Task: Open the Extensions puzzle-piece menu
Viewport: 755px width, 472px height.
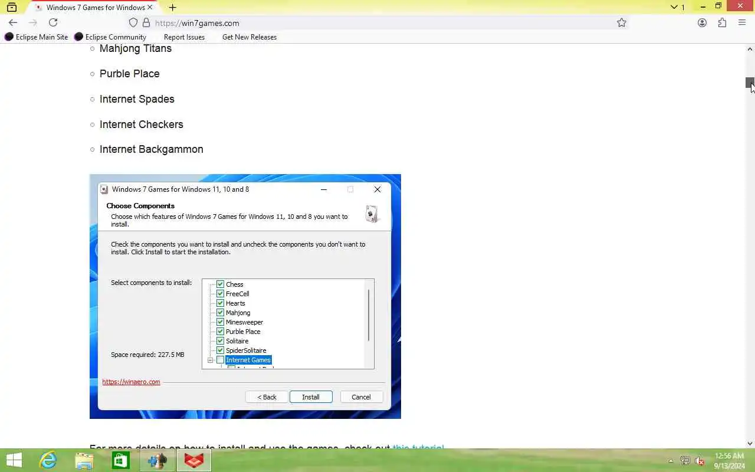Action: 722,22
